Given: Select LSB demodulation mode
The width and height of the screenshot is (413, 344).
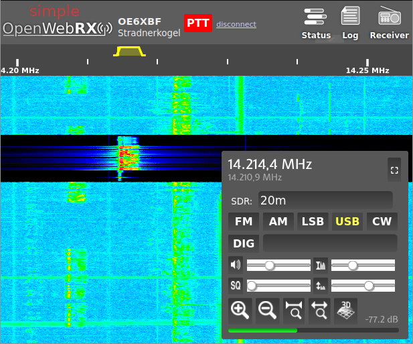Looking at the screenshot, I should [313, 221].
